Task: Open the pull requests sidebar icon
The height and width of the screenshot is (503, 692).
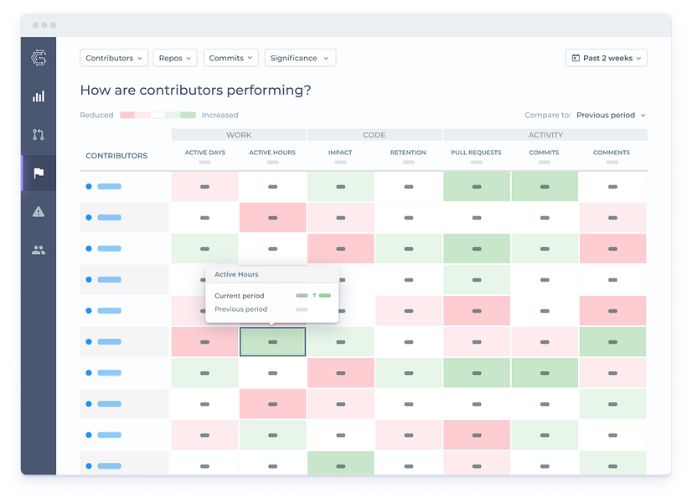Action: point(39,135)
